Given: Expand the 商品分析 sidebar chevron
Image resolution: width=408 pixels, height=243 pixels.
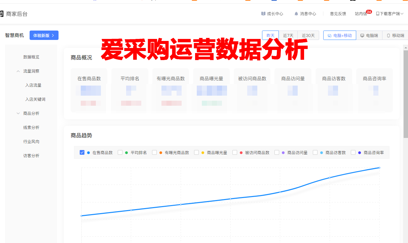Looking at the screenshot, I should point(18,113).
